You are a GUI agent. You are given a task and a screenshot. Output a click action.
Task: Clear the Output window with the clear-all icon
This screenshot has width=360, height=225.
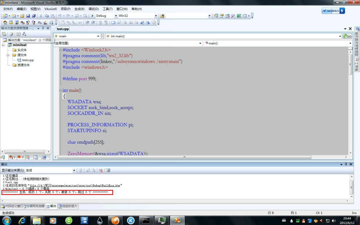tap(101, 170)
